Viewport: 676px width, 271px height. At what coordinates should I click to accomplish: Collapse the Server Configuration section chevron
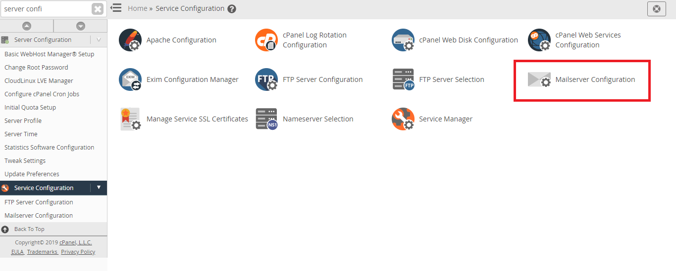tap(99, 40)
